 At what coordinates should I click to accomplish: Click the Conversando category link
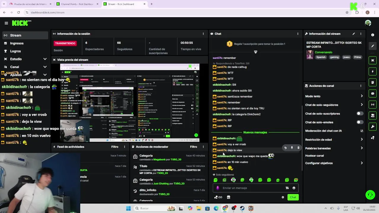click(323, 52)
